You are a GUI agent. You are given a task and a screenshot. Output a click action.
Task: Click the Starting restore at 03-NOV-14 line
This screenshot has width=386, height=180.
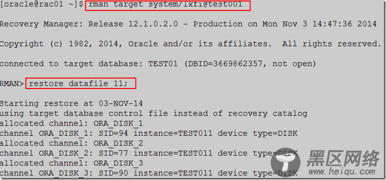tap(71, 103)
